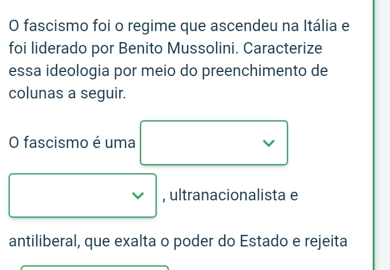The height and width of the screenshot is (270, 390).
Task: Click the chevron icon beside ", ultranacionalista e"
Action: tap(139, 196)
